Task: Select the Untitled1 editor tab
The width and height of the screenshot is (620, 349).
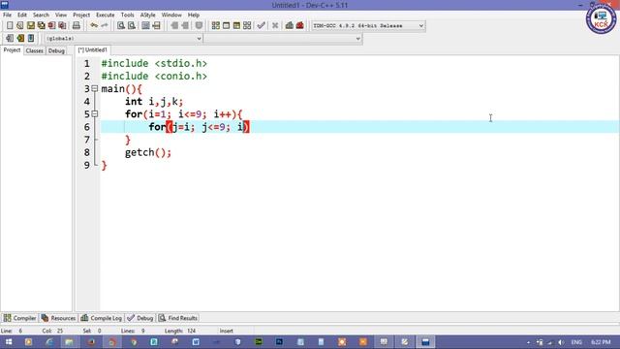Action: click(x=93, y=49)
